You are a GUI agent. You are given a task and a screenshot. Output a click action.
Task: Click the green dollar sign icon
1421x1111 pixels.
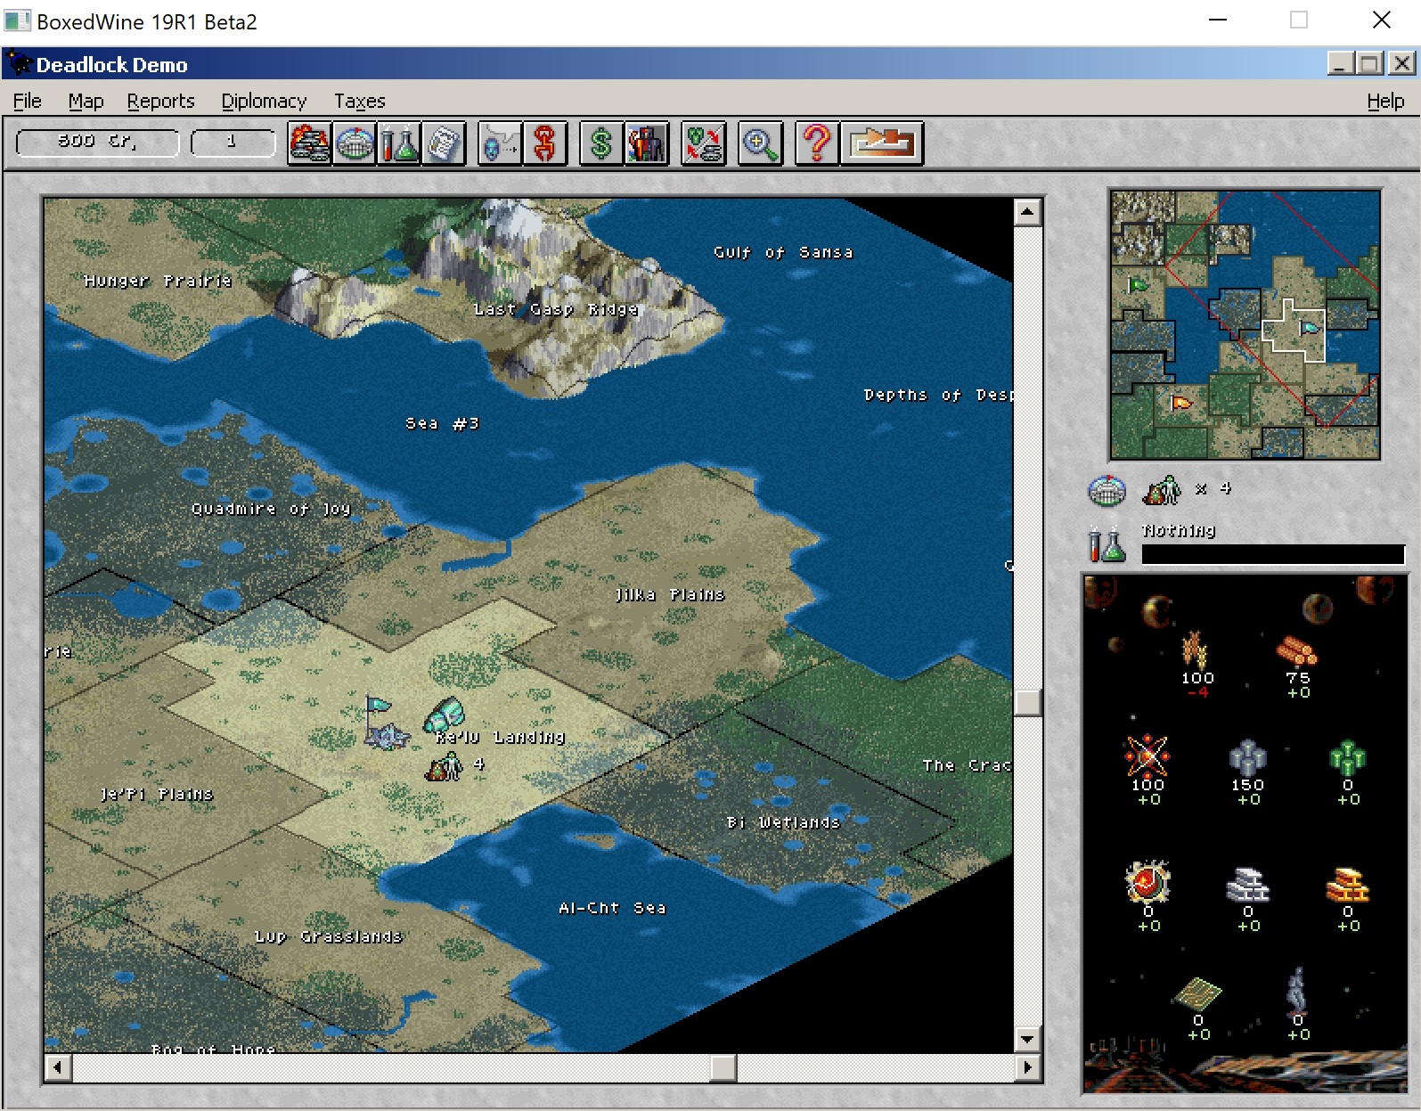(601, 143)
